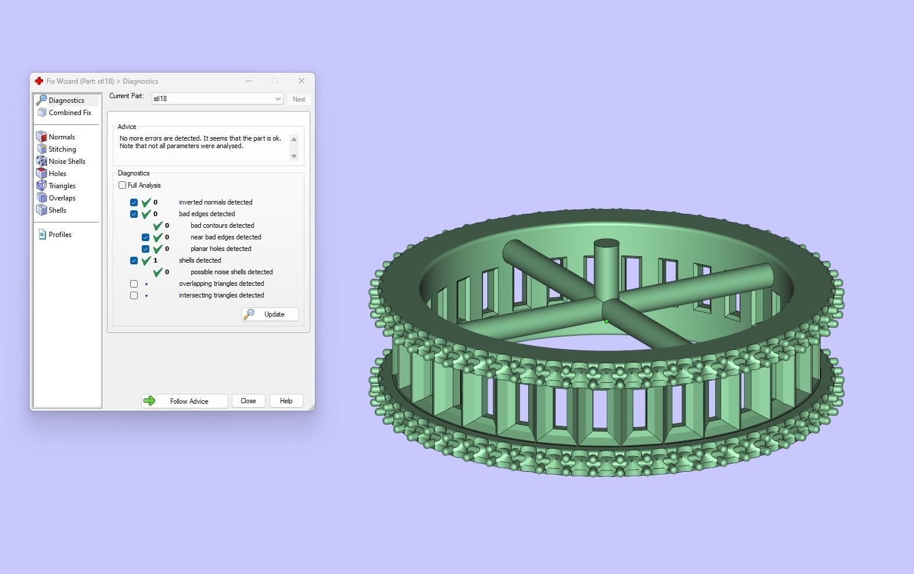
Task: Enable the Full Analysis checkbox
Action: click(x=122, y=185)
